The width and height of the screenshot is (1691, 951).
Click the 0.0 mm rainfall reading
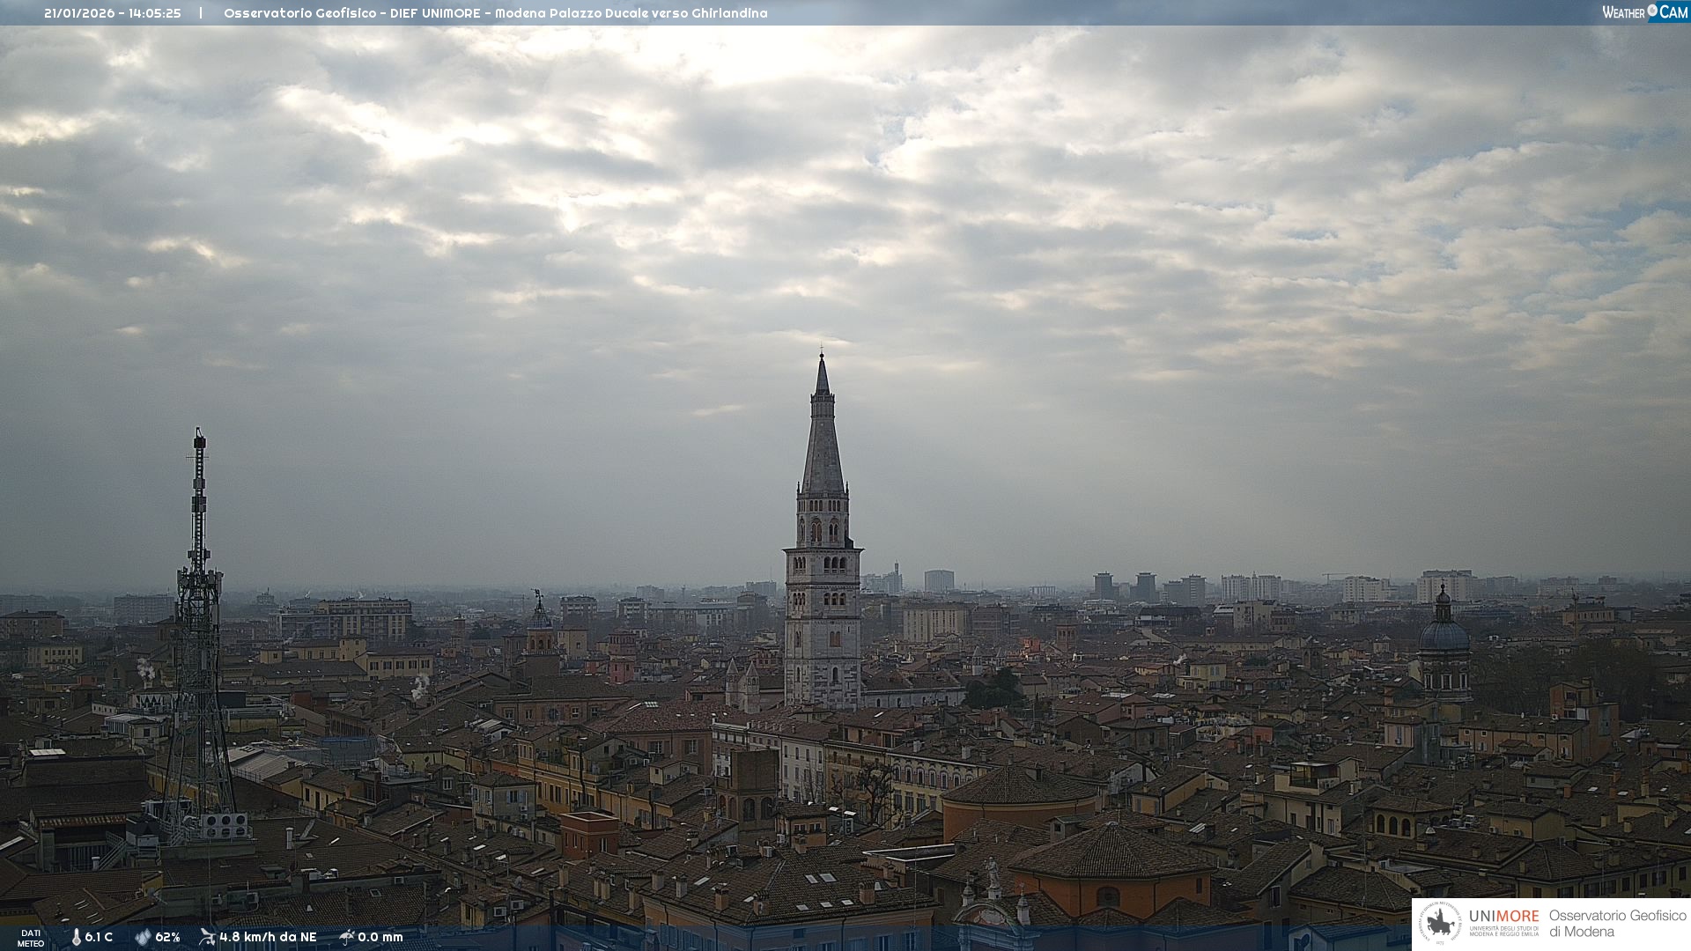click(380, 937)
